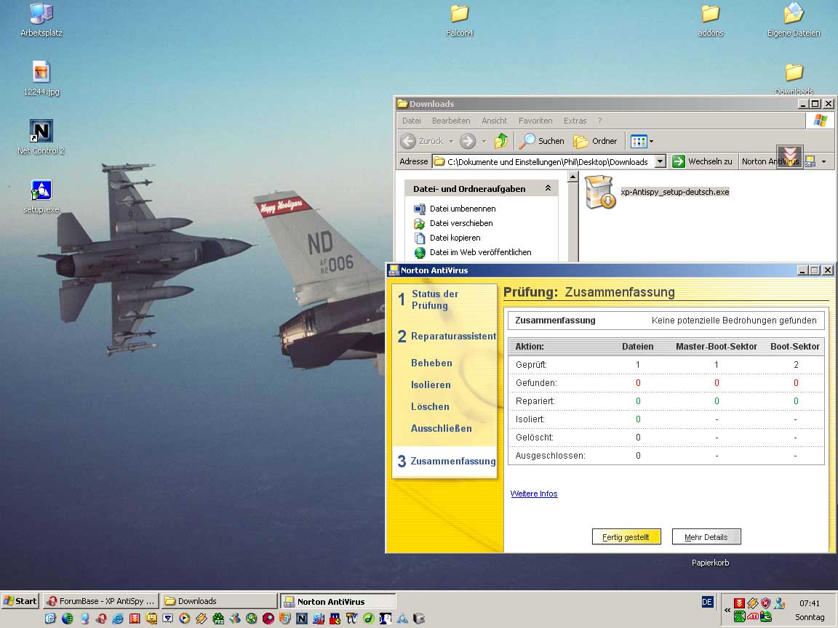
Task: Open the ? help menu
Action: point(599,121)
